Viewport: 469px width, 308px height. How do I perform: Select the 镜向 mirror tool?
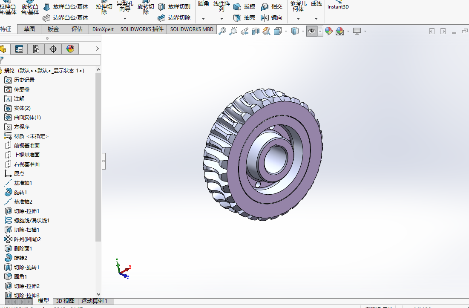tap(272, 17)
